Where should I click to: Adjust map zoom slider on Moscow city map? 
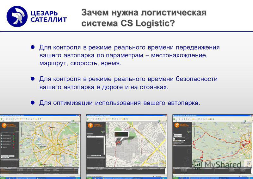coord(22,131)
